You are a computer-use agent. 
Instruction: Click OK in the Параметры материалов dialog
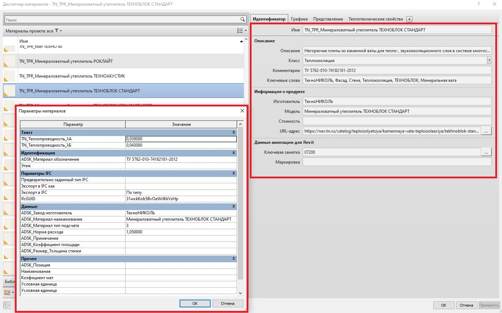click(195, 303)
